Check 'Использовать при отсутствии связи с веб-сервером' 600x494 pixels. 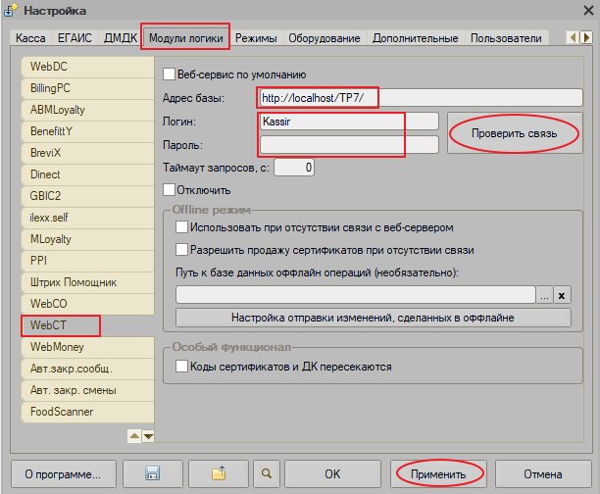coord(181,227)
